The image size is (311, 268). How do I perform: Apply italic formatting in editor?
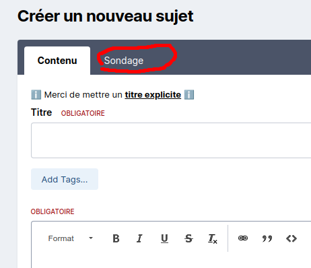click(139, 238)
